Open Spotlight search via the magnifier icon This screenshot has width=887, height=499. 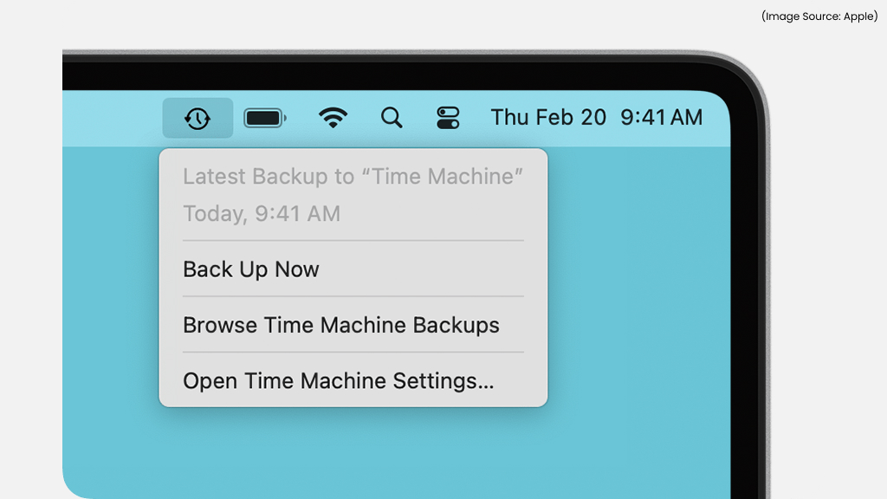pos(392,117)
